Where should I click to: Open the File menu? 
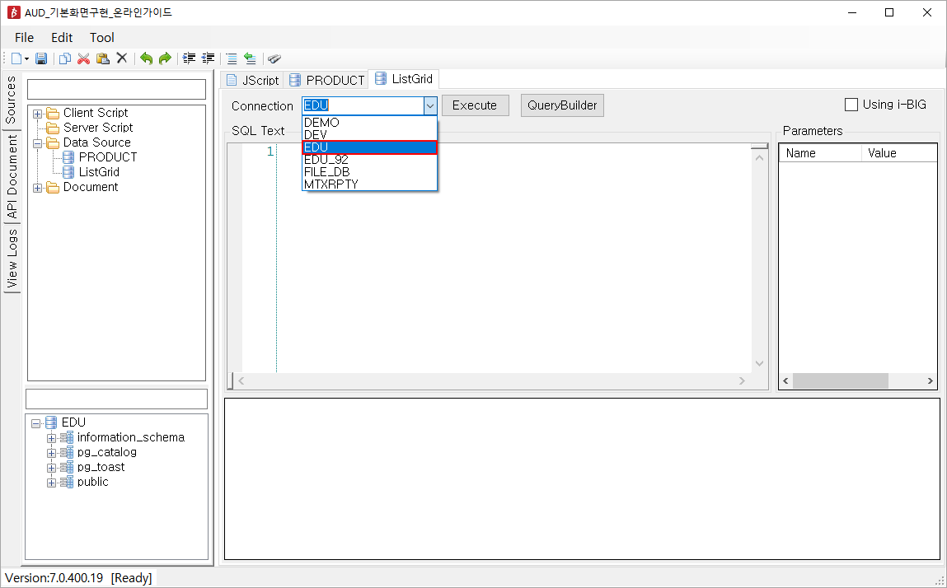(x=24, y=37)
